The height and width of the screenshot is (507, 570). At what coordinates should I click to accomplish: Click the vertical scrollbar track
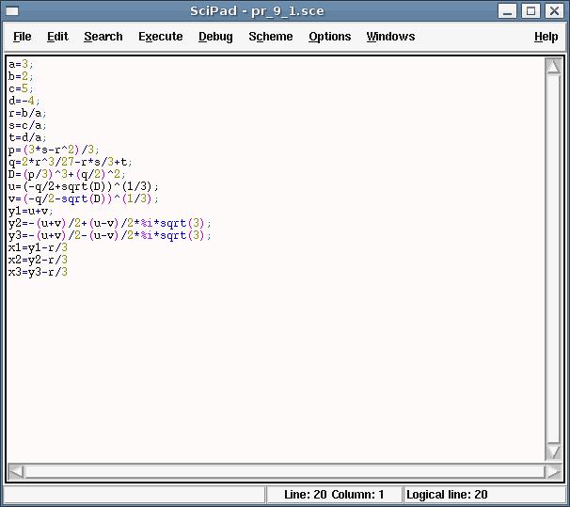pos(553,259)
